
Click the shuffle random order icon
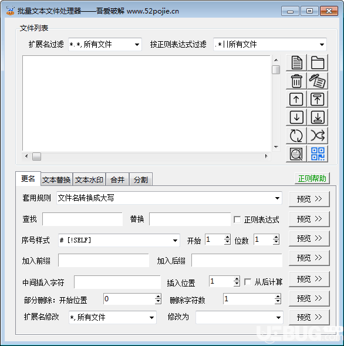pos(318,135)
